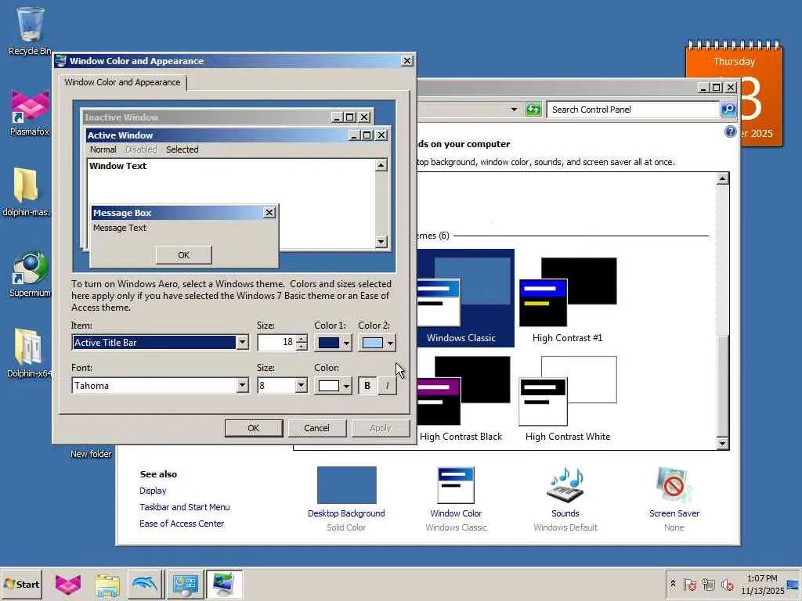Click the themes list scroll up arrow
The image size is (802, 601).
pyautogui.click(x=722, y=178)
